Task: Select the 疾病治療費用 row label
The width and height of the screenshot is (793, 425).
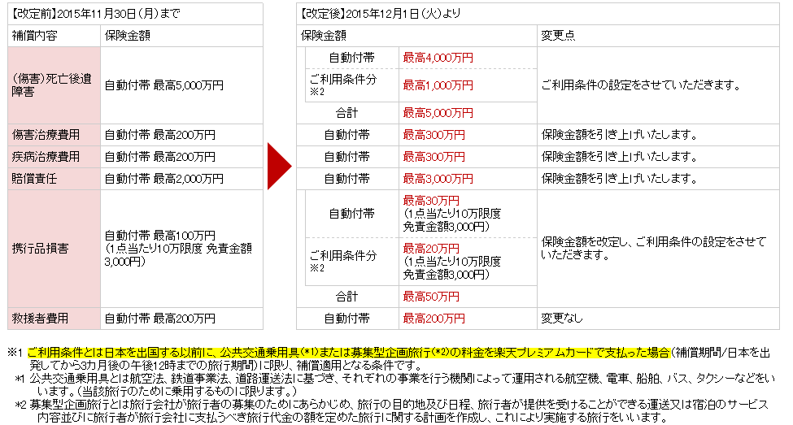Action: tap(54, 157)
